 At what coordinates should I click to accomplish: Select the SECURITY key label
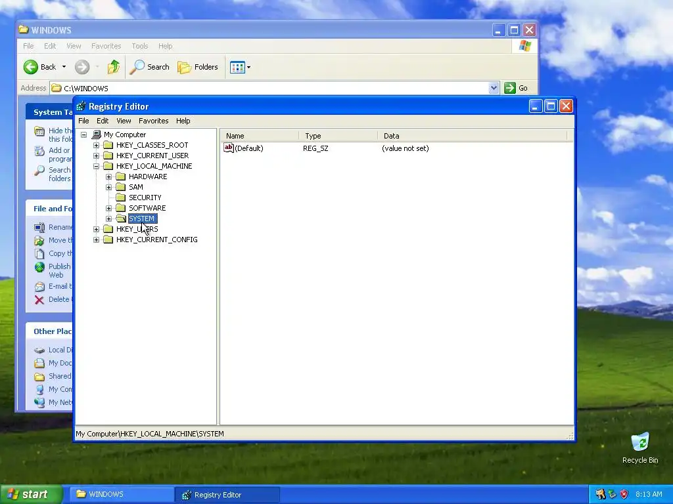coord(145,198)
